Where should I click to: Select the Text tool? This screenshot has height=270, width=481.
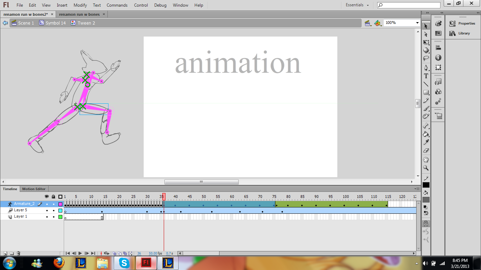click(426, 76)
